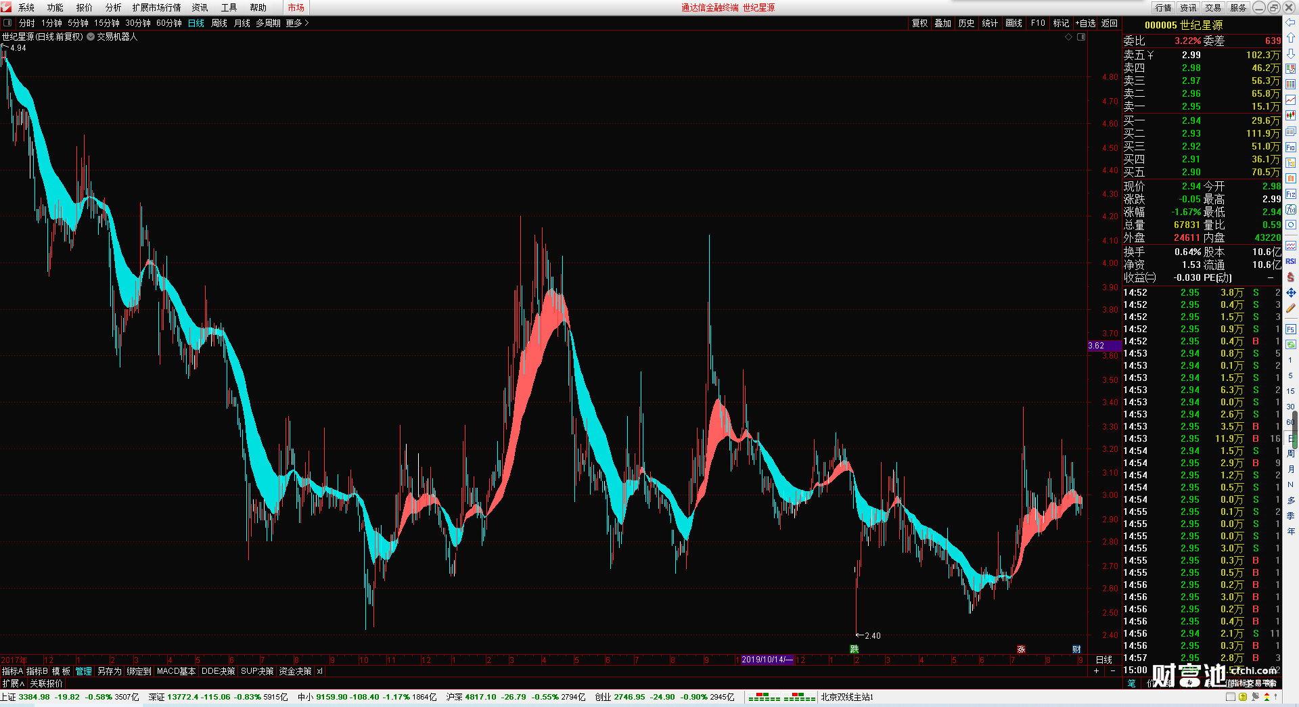Click the green refresh sidebar icon

[1290, 345]
